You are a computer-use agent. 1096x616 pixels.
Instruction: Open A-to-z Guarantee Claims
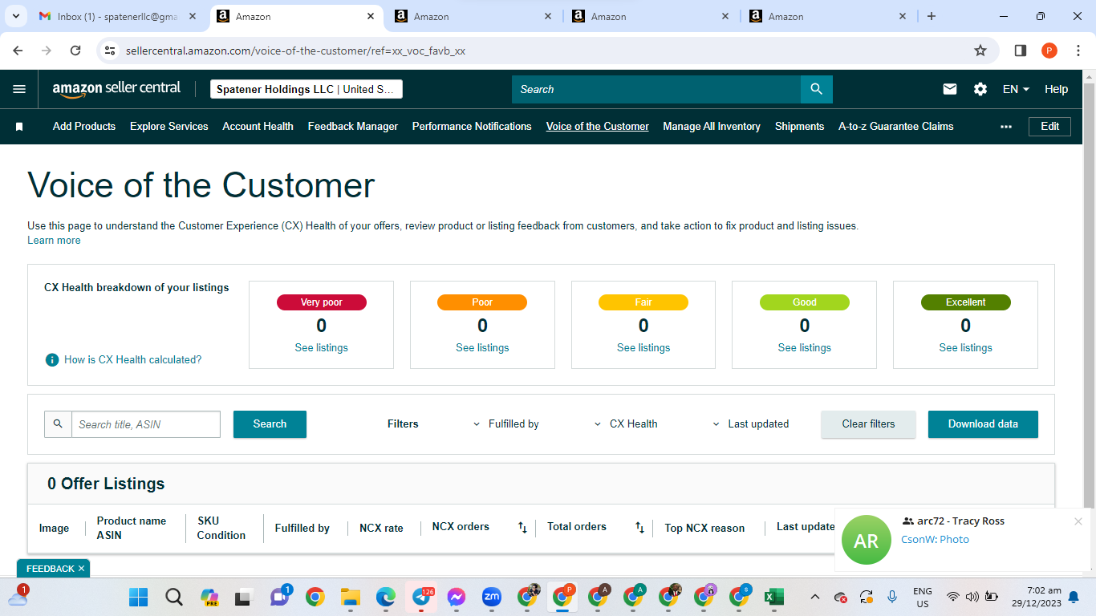[x=896, y=127]
